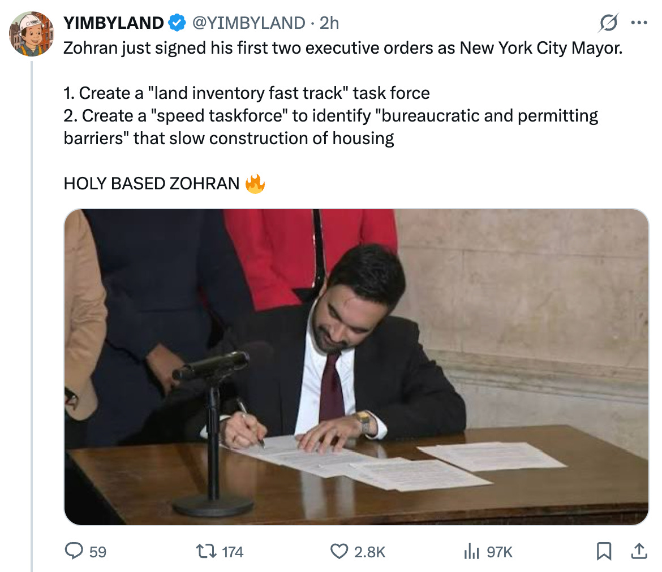Open the tweet via the 2h timestamp
662x572 pixels.
(x=329, y=23)
